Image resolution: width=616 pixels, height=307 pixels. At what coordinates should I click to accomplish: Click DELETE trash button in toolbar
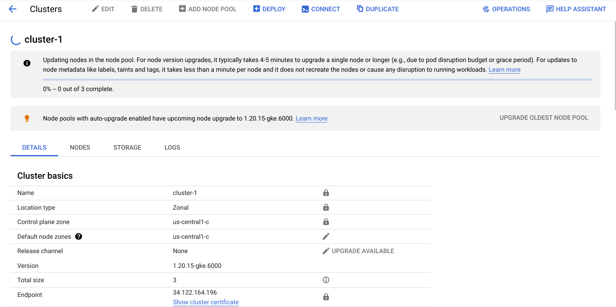[x=147, y=9]
